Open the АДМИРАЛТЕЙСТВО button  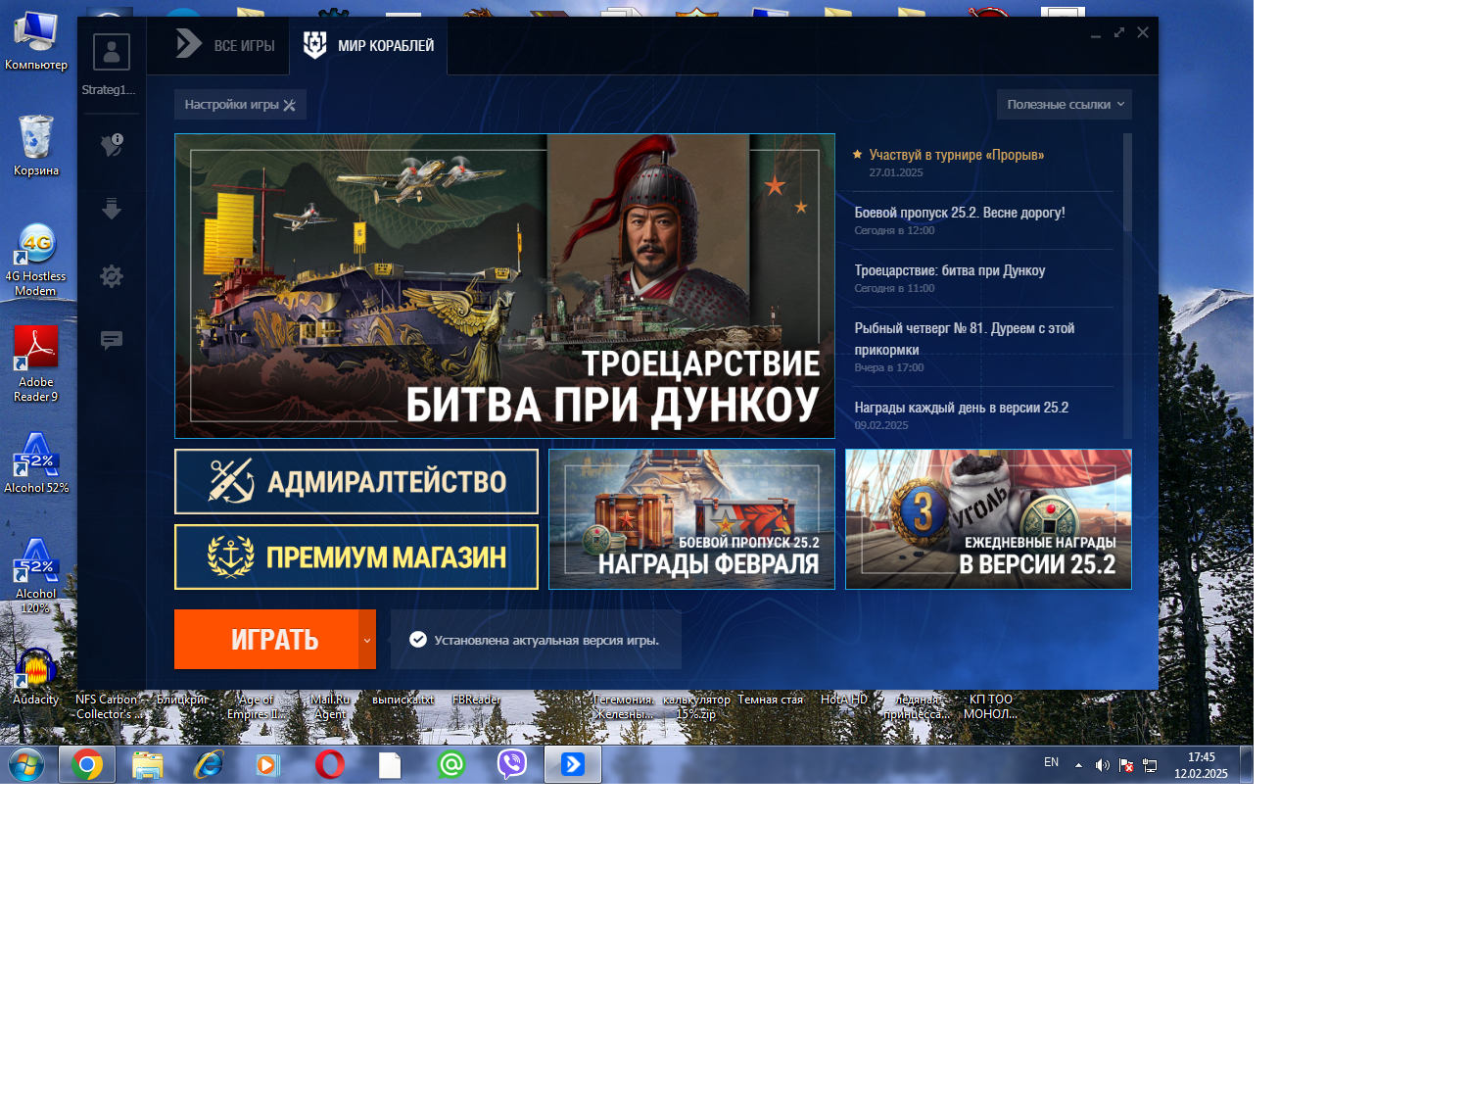point(356,482)
